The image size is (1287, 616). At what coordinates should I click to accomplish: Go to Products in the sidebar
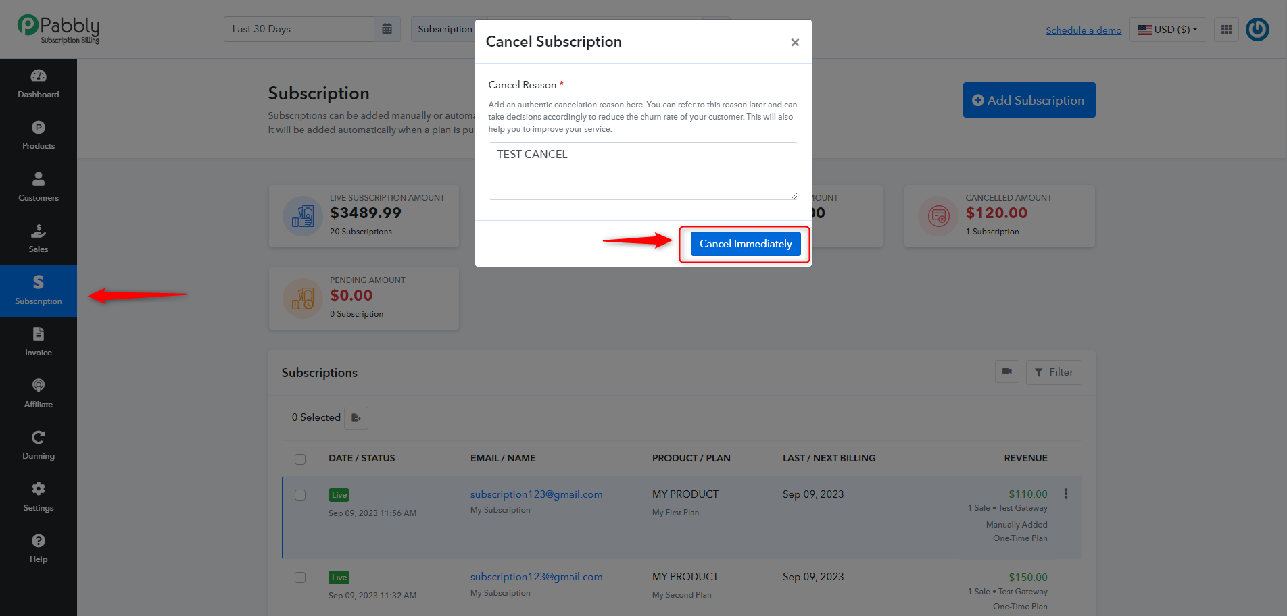click(x=39, y=136)
